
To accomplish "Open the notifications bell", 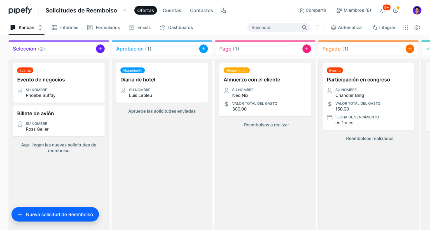I will pyautogui.click(x=382, y=11).
